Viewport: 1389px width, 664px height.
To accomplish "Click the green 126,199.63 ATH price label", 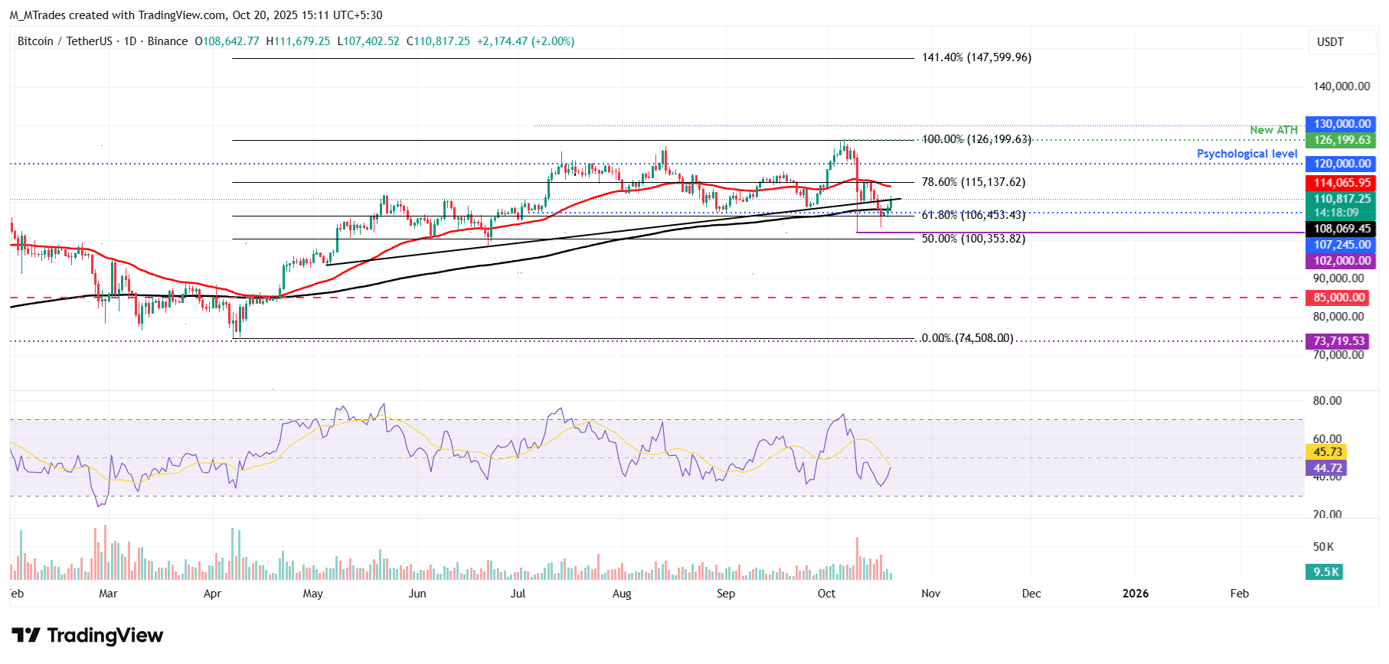I will (1342, 140).
